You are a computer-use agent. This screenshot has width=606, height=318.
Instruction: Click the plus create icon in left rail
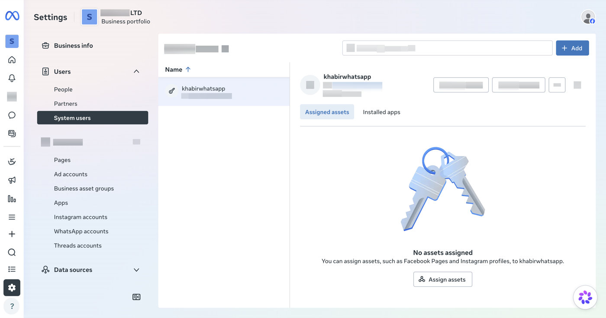click(x=12, y=234)
